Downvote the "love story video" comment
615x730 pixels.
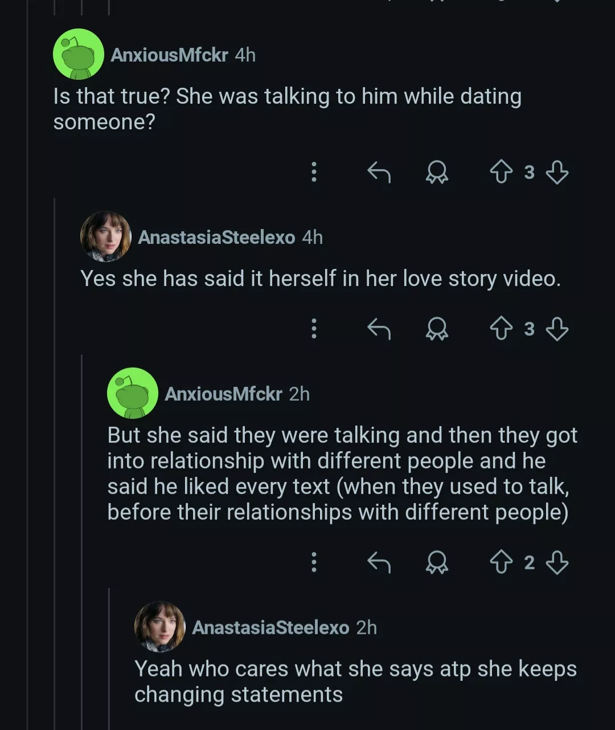[557, 329]
